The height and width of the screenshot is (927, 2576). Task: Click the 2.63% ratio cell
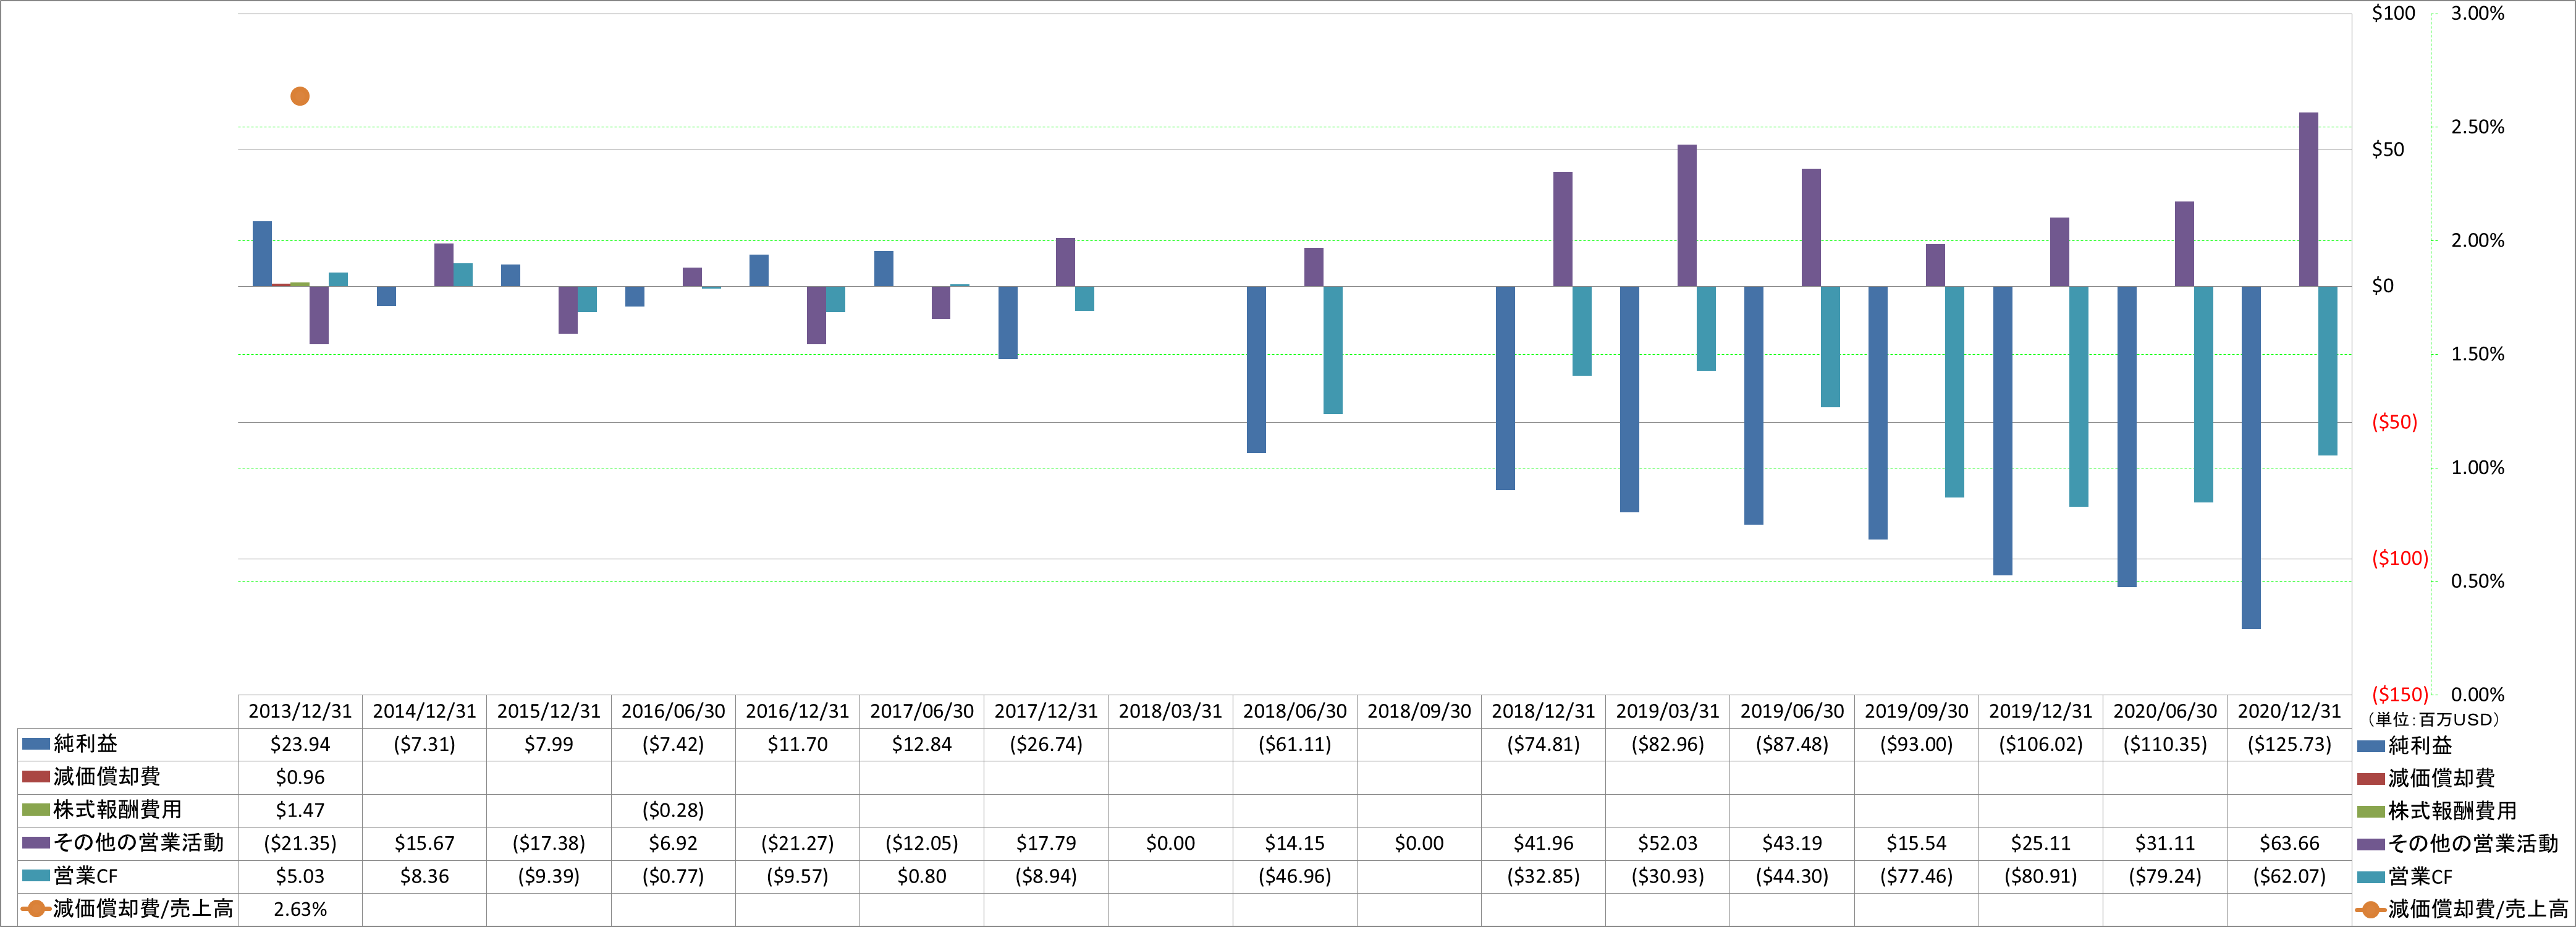point(300,909)
